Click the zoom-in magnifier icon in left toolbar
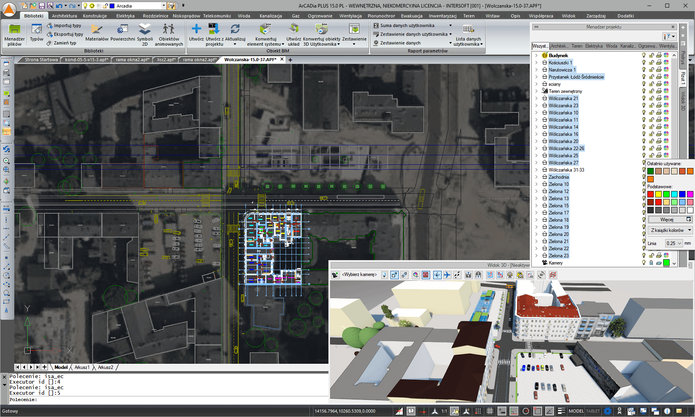Viewport: 695px width, 417px height. point(6,161)
